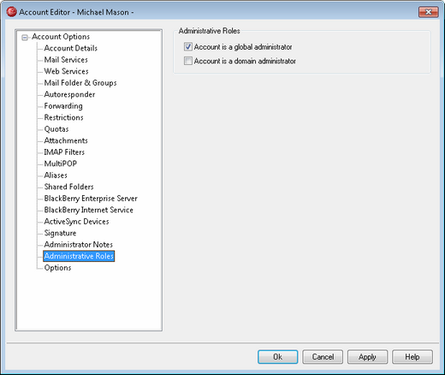Click the Cancel button

[x=323, y=357]
